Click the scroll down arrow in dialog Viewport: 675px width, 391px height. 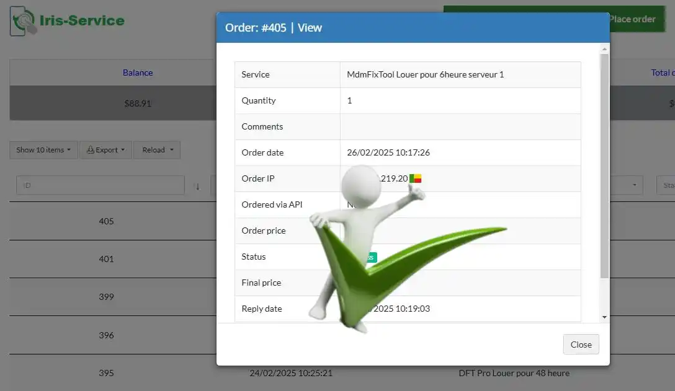tap(604, 317)
